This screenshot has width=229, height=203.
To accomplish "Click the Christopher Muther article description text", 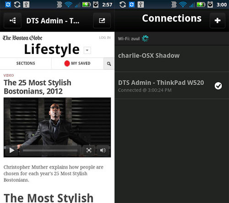I will (54, 173).
